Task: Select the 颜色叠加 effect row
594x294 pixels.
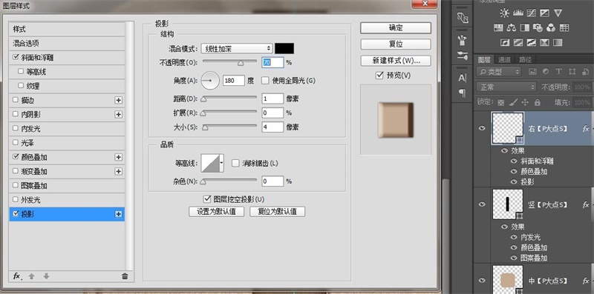Action: (67, 157)
